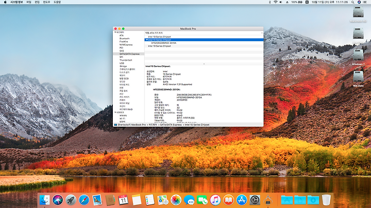Open the Apple menu
The image size is (371, 208).
tap(5, 2)
